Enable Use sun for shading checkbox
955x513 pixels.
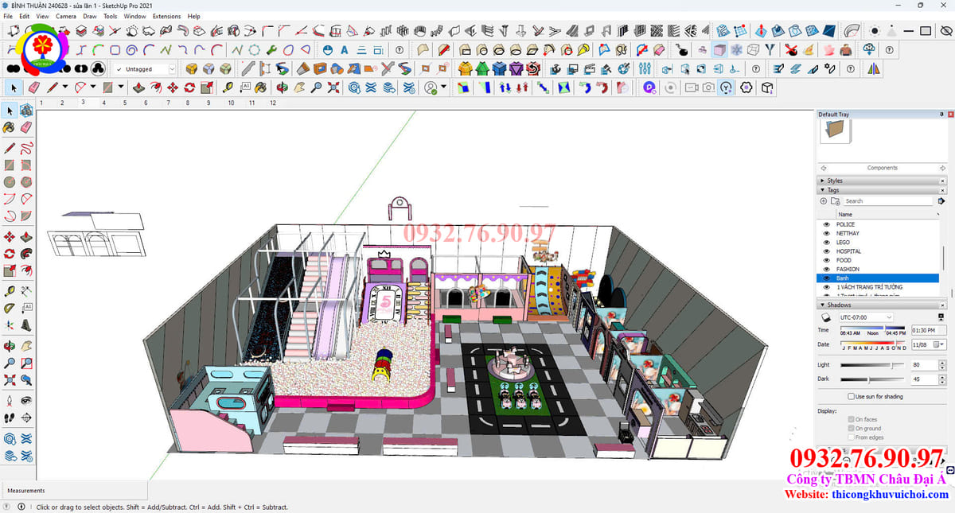851,396
